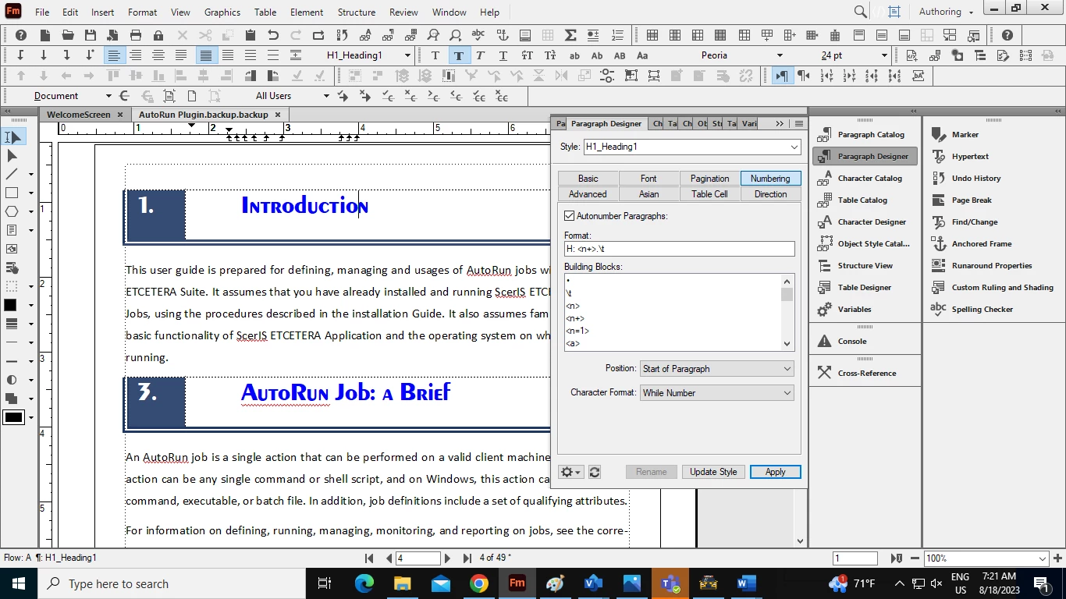Click the Paste clipboard icon
The image size is (1066, 599).
pos(251,35)
